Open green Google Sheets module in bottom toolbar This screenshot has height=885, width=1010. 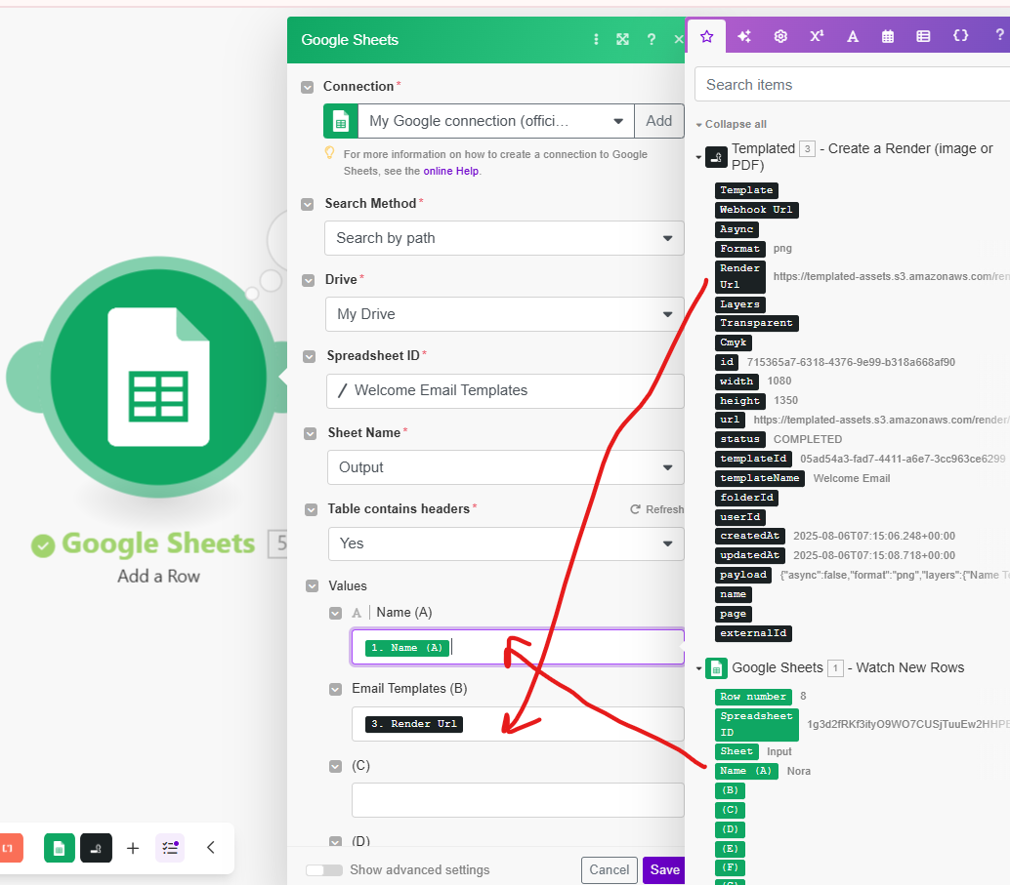click(x=60, y=848)
